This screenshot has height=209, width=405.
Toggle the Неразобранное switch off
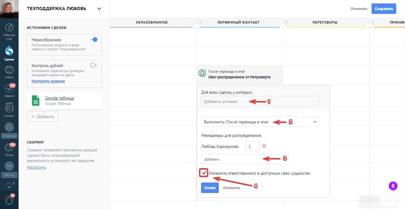click(94, 40)
